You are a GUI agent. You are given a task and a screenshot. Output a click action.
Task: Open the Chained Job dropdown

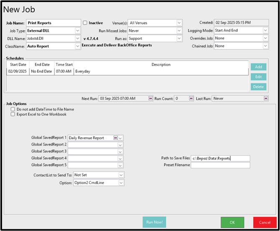coord(265,46)
